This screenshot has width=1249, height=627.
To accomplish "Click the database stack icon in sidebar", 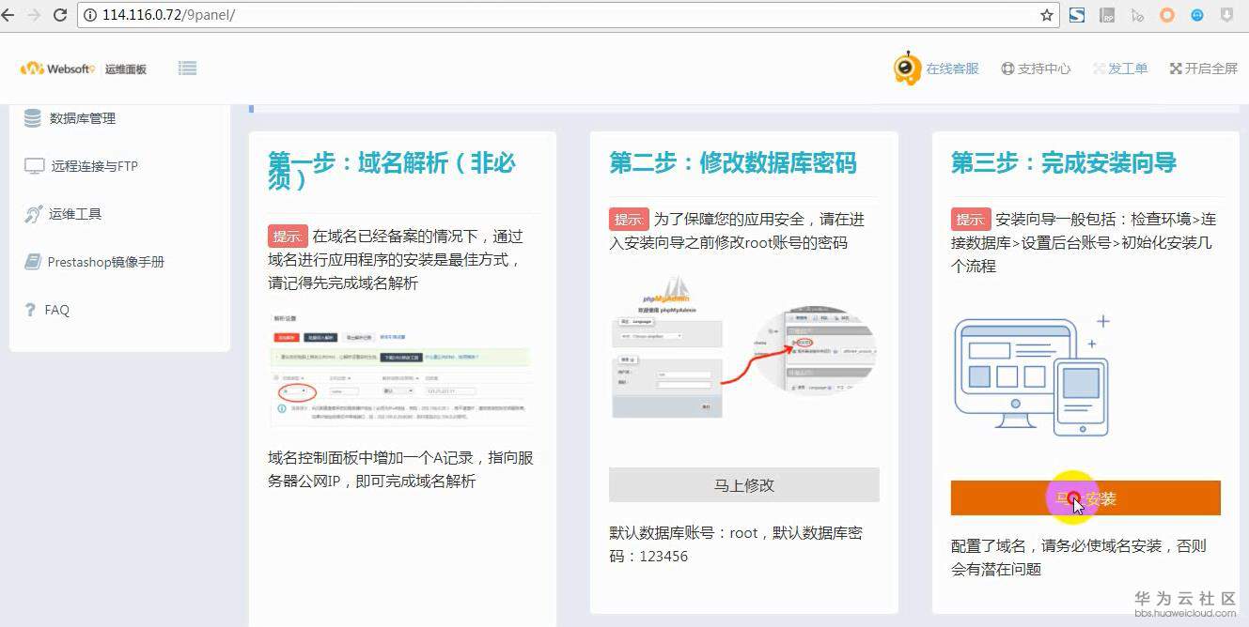I will click(x=33, y=118).
